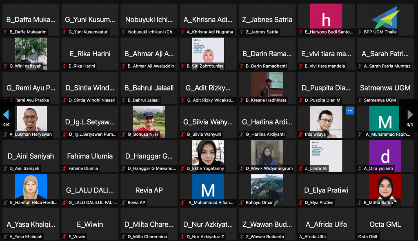The width and height of the screenshot is (418, 241).
Task: Select A_Dira yulianti's purple 'd' avatar
Action: 385,155
